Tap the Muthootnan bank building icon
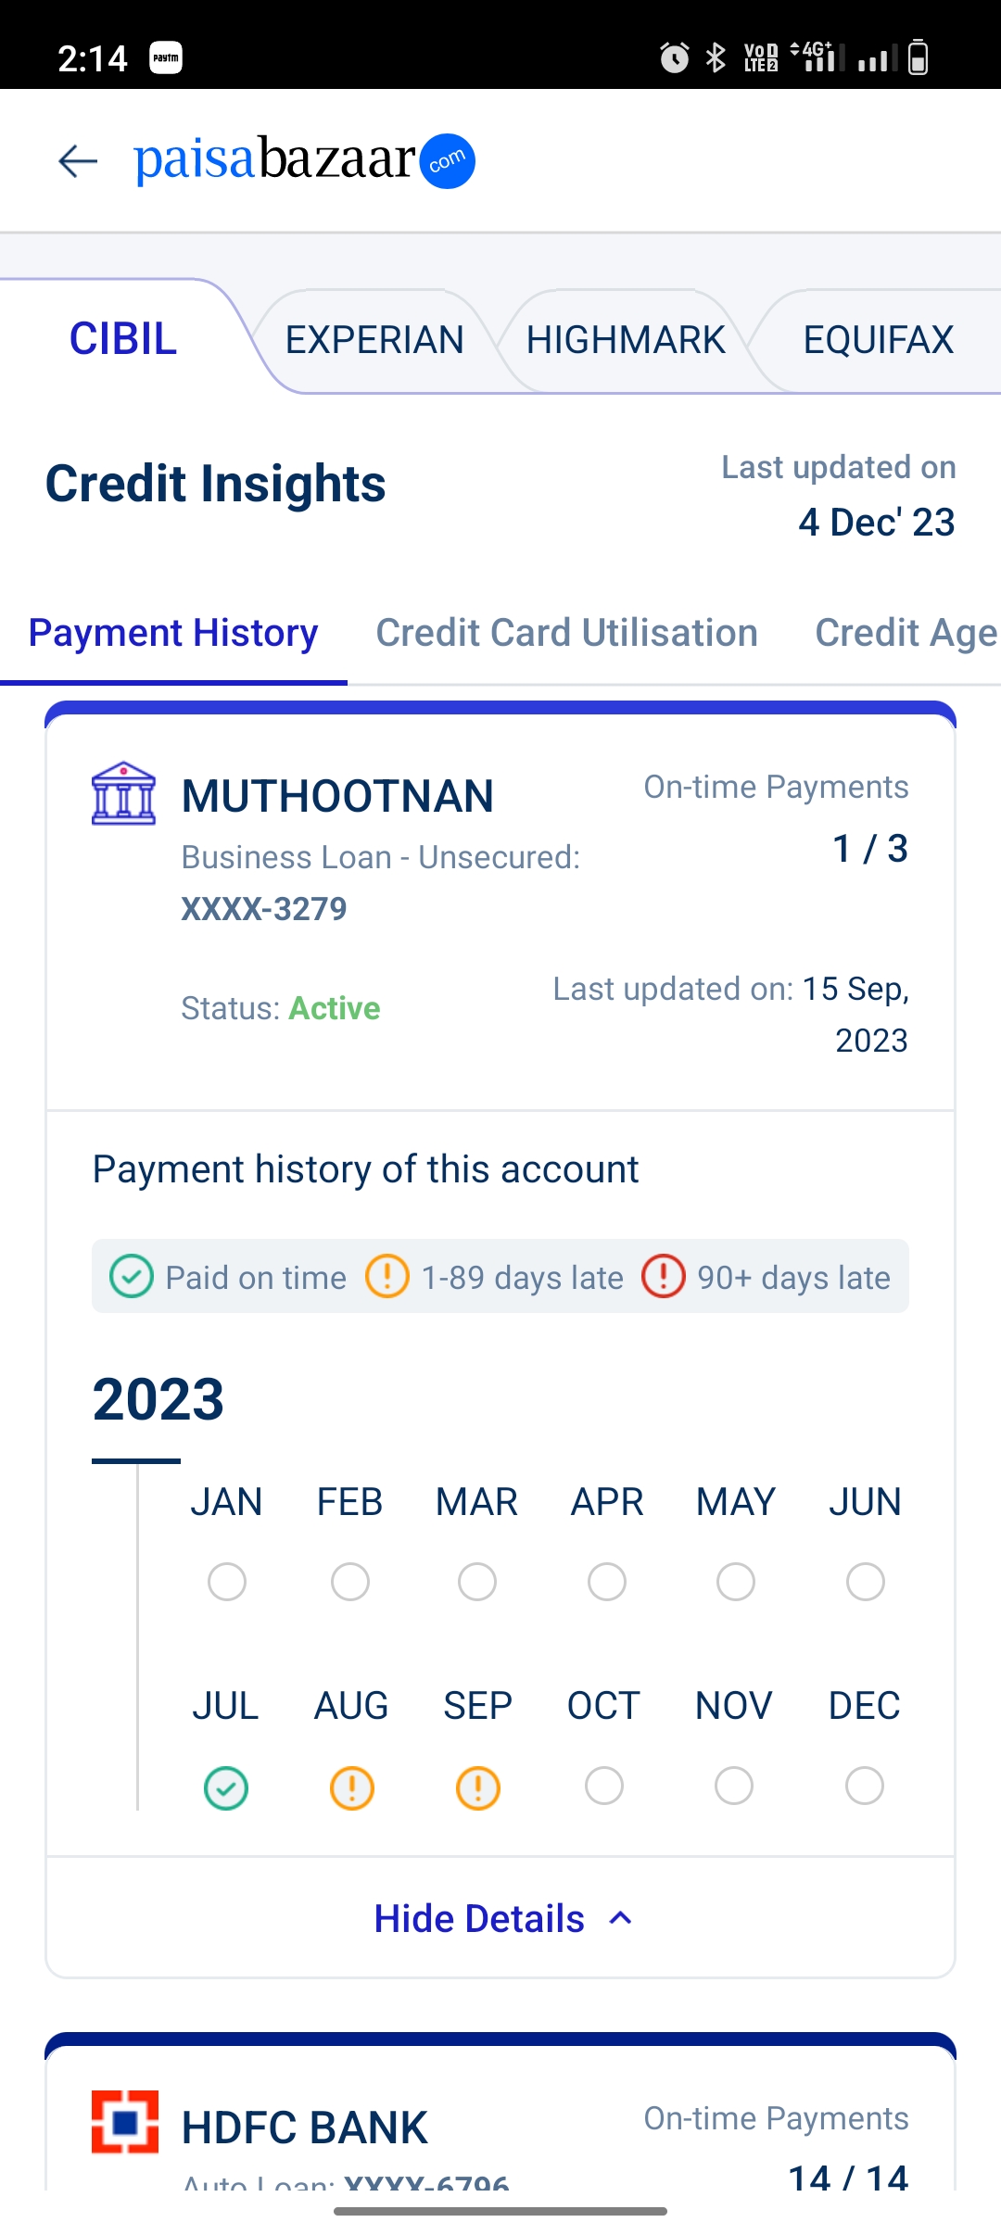The height and width of the screenshot is (2235, 1001). (x=123, y=794)
